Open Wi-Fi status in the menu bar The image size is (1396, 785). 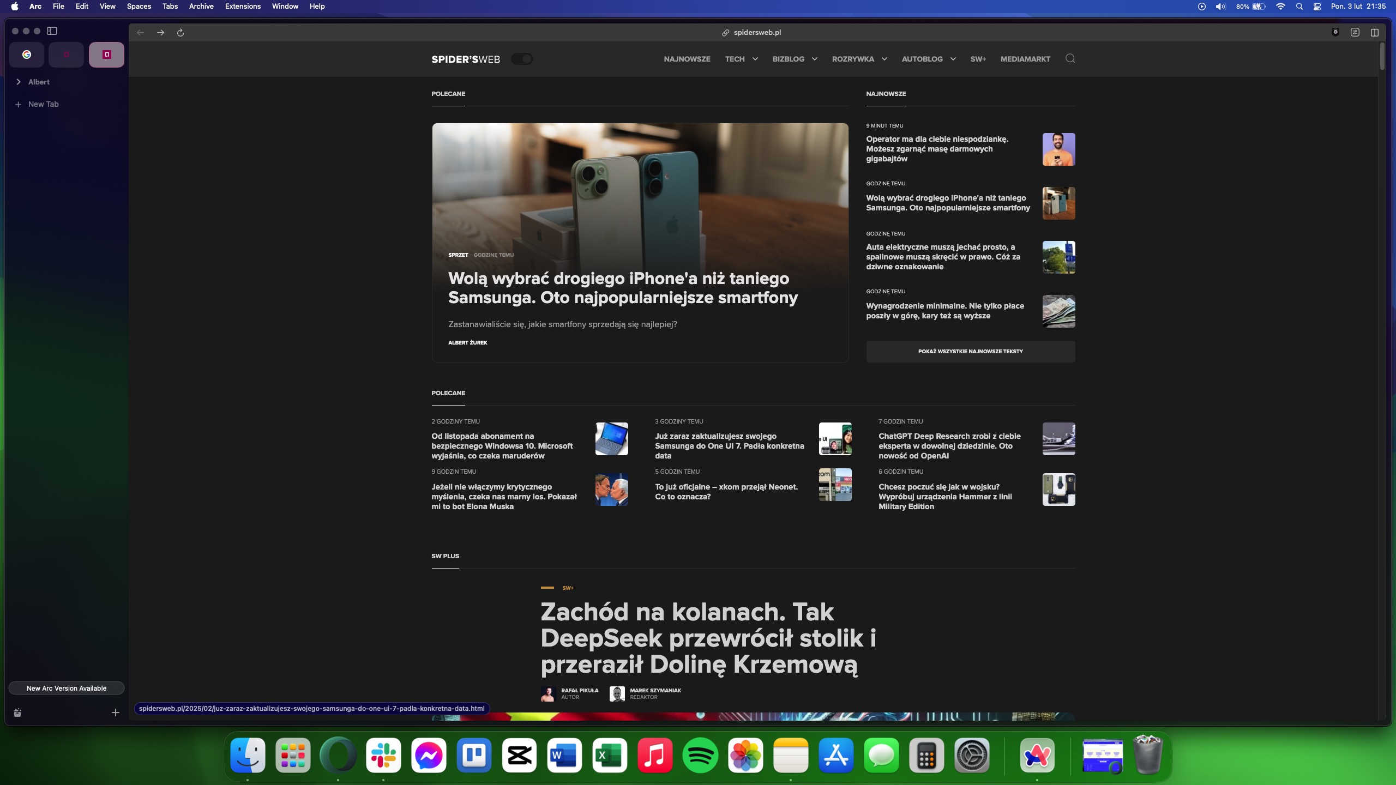coord(1280,7)
